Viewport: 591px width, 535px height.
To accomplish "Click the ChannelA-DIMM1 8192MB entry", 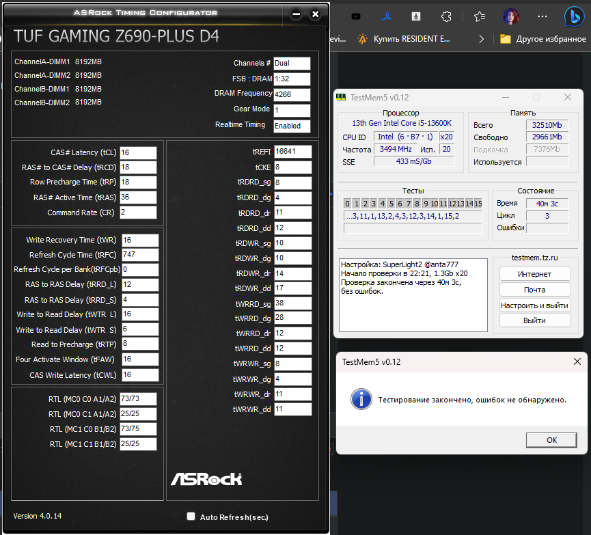I will coord(58,61).
